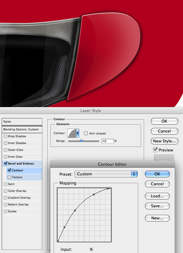This screenshot has height=253, width=183.
Task: Click the Range slider handle
Action: pyautogui.click(x=81, y=140)
